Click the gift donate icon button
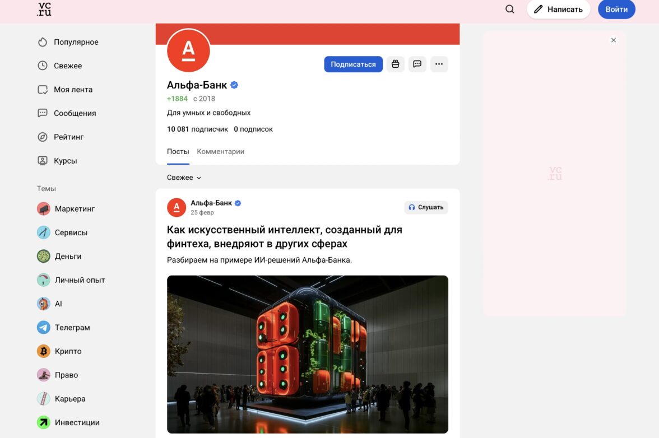The width and height of the screenshot is (659, 438). [395, 64]
